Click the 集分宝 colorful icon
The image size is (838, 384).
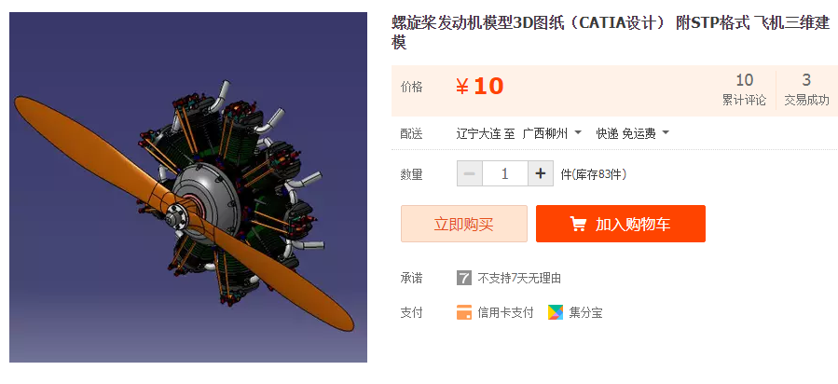pyautogui.click(x=556, y=312)
